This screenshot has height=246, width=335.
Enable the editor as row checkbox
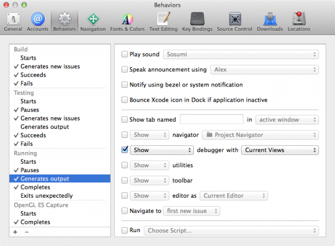click(x=124, y=195)
